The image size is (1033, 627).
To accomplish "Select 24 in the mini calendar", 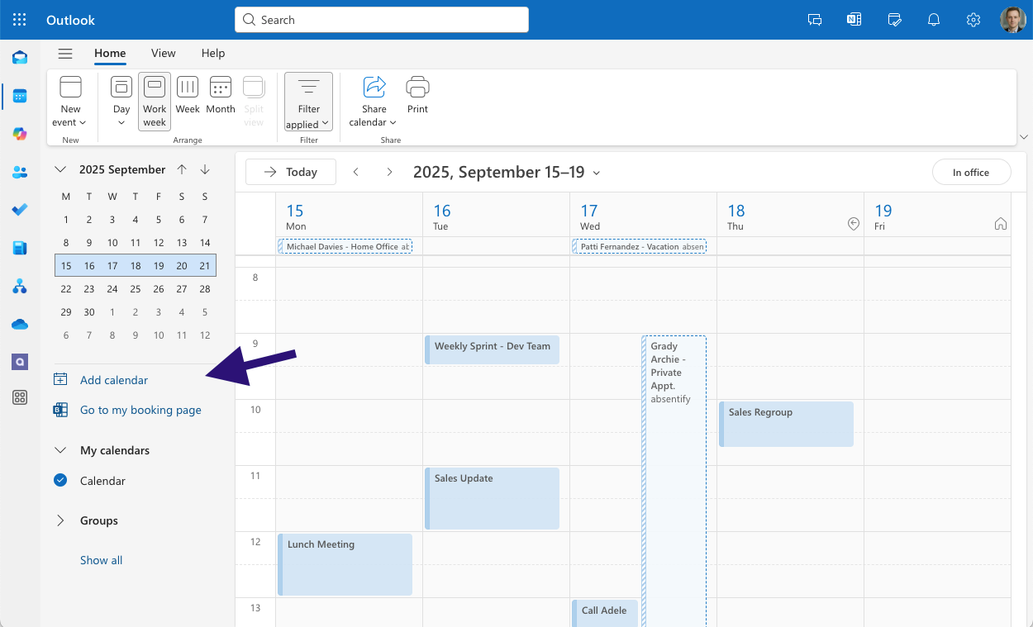I will (112, 289).
